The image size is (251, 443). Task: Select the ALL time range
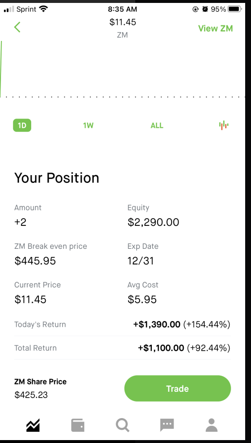click(157, 125)
